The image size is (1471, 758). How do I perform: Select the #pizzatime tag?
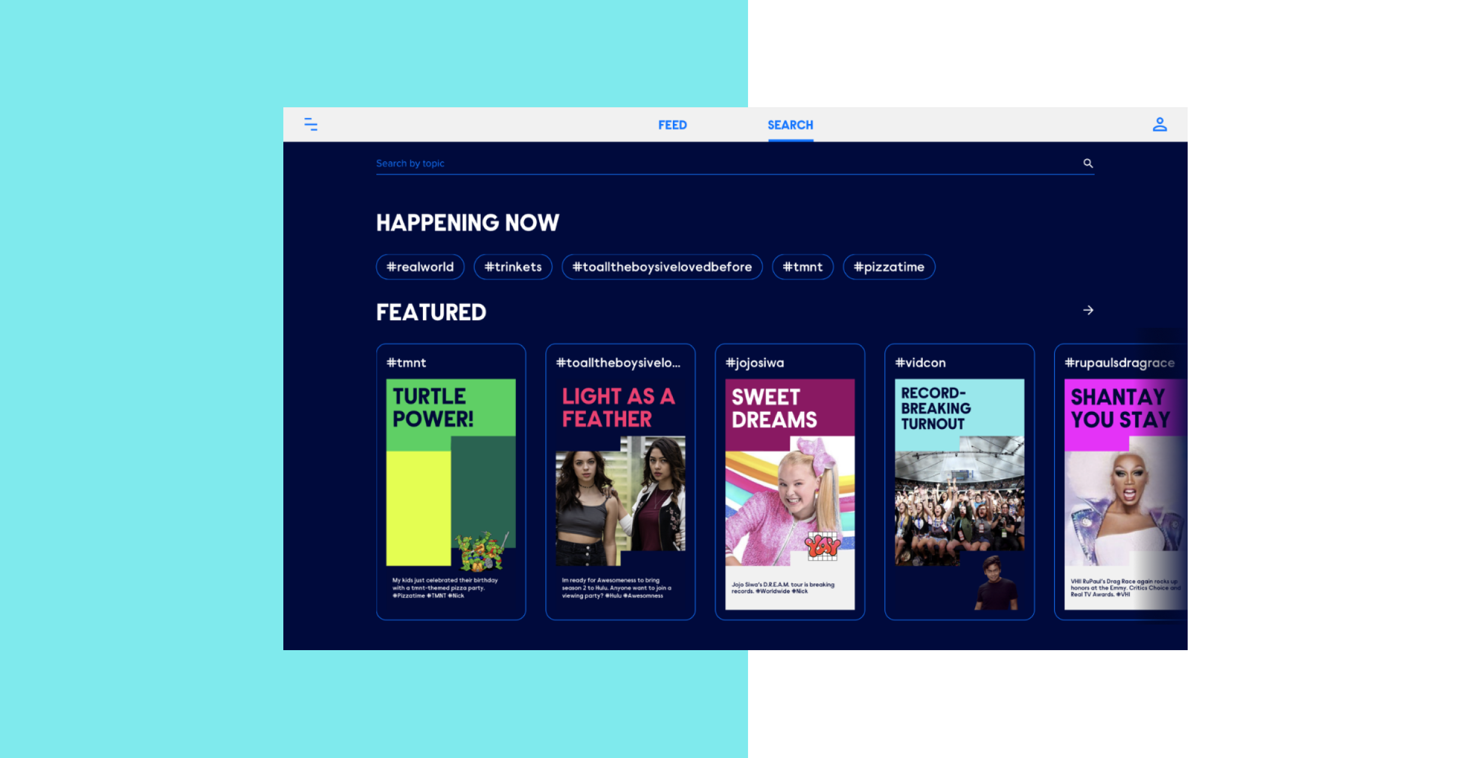(889, 267)
